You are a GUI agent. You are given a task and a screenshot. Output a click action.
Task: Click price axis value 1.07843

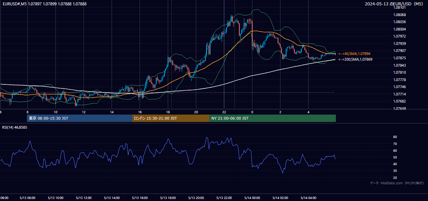point(400,65)
